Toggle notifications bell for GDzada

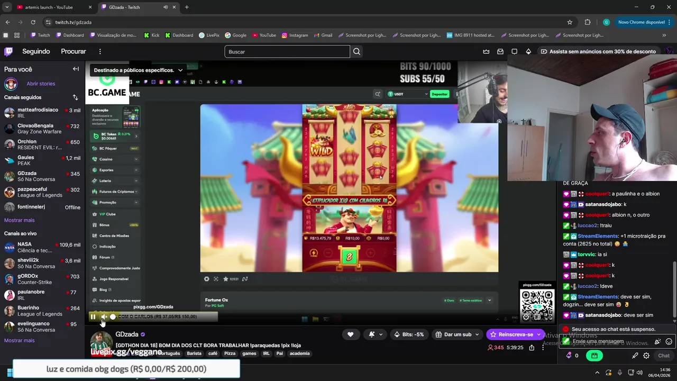pos(376,334)
